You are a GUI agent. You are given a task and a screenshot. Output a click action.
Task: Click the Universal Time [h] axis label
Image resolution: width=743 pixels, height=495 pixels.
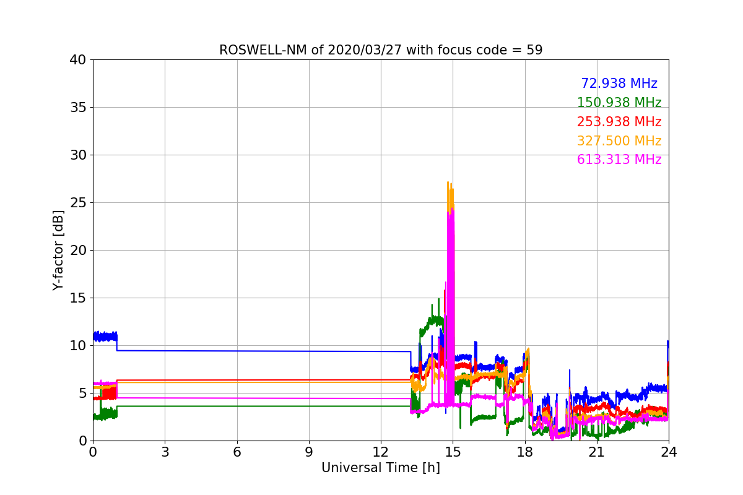[381, 468]
